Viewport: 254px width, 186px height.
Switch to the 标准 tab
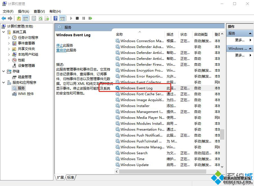71,177
